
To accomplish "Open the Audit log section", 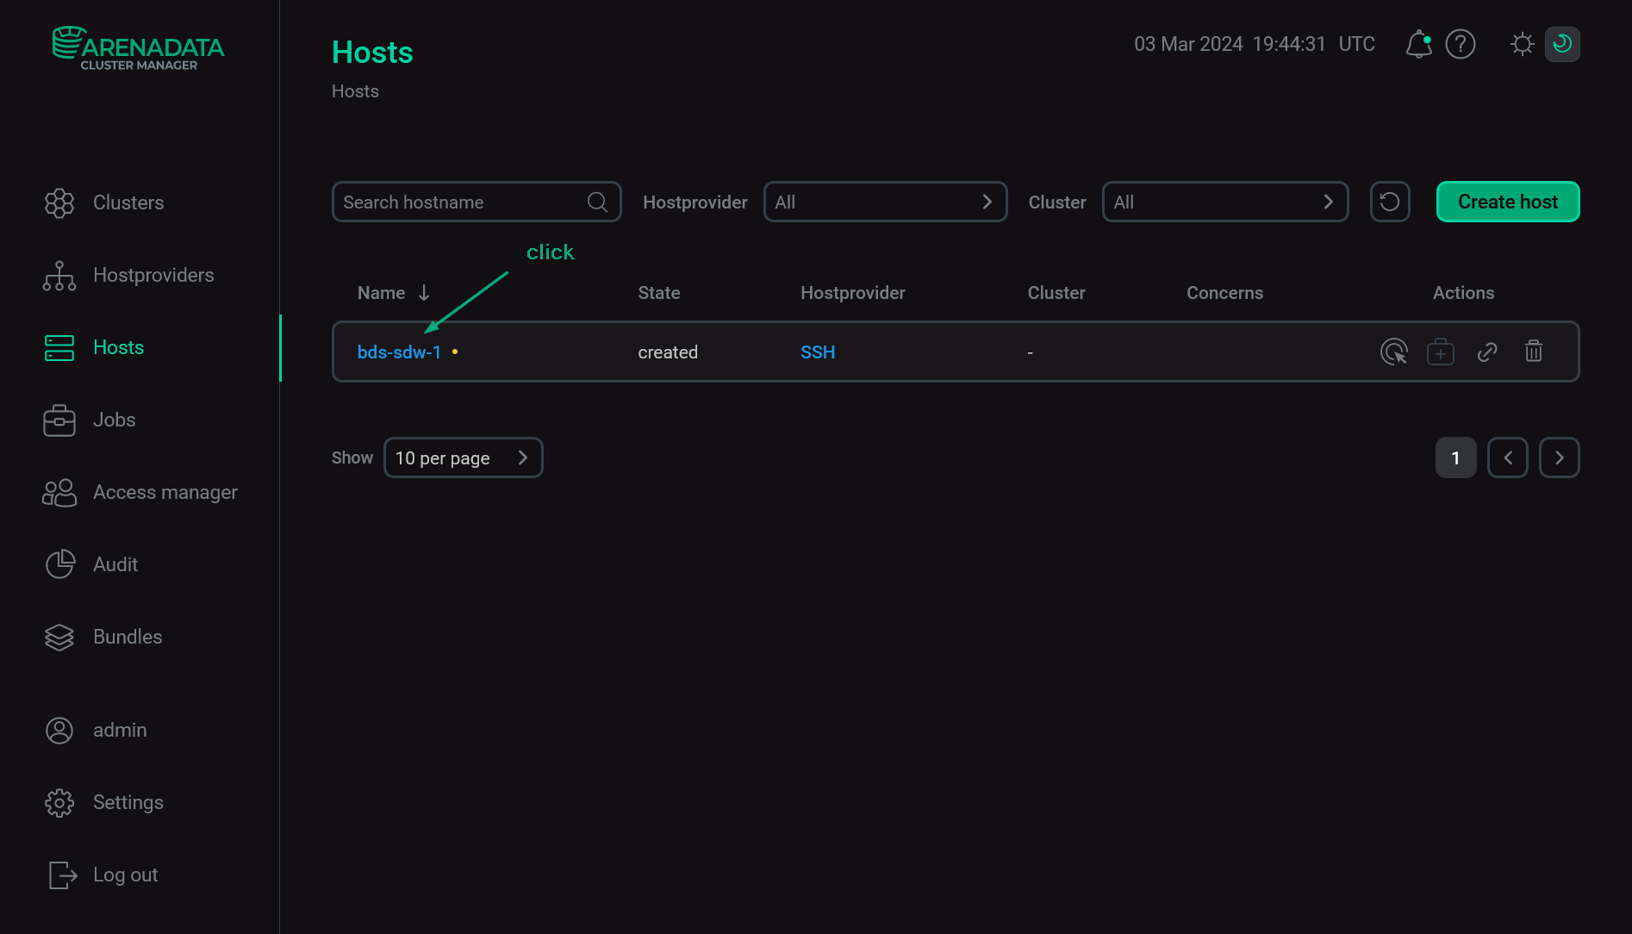I will coord(115,564).
